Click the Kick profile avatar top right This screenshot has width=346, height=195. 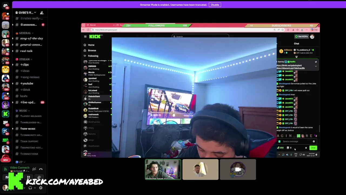click(312, 37)
